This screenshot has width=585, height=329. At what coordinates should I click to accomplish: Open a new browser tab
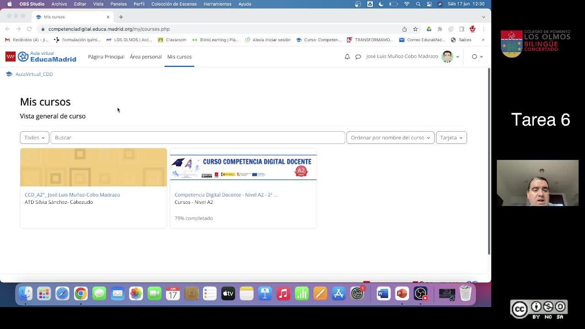121,17
